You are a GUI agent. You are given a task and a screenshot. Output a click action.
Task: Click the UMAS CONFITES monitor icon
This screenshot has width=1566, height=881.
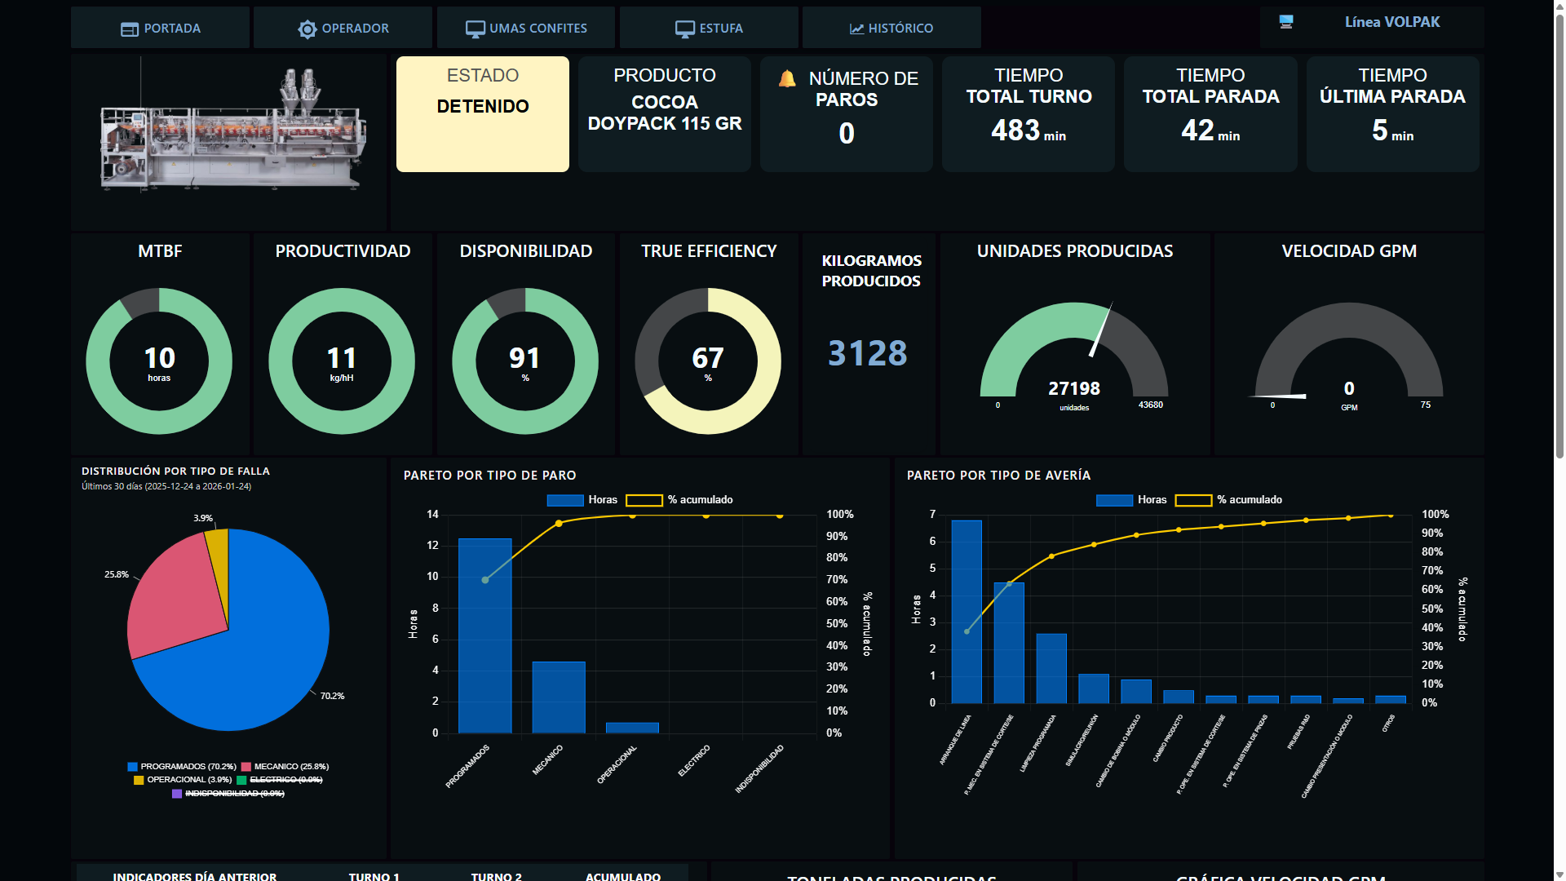tap(475, 29)
